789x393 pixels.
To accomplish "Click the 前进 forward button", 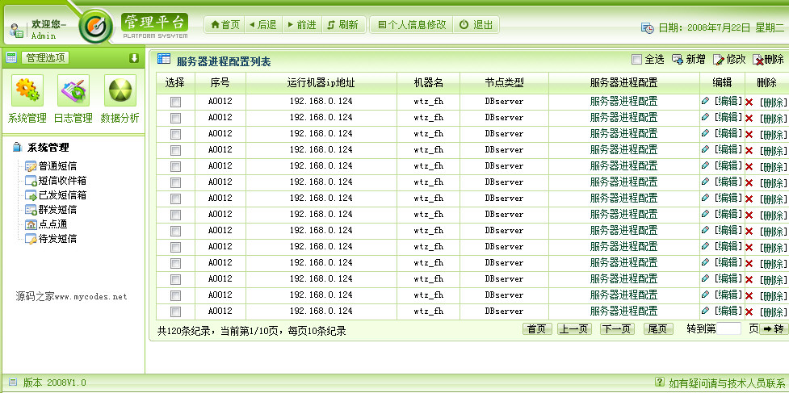I will click(x=302, y=25).
